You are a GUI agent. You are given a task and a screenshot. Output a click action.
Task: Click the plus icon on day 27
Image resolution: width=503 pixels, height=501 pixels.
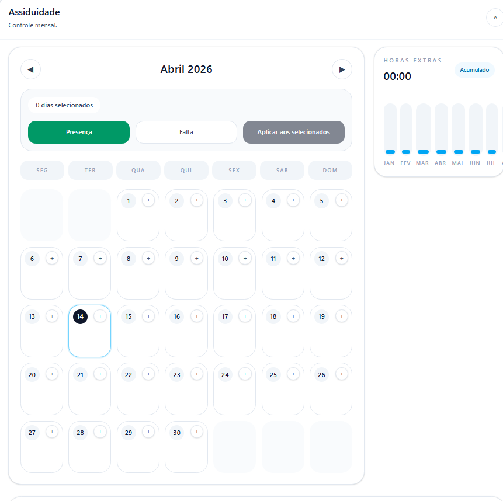[52, 432]
